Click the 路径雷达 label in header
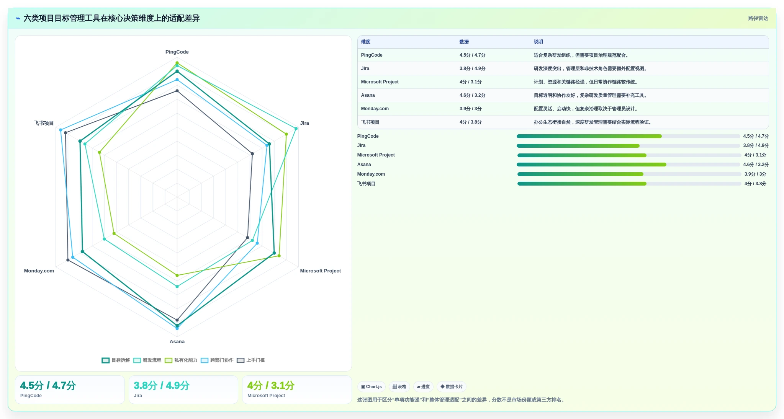This screenshot has height=419, width=784. pyautogui.click(x=758, y=18)
